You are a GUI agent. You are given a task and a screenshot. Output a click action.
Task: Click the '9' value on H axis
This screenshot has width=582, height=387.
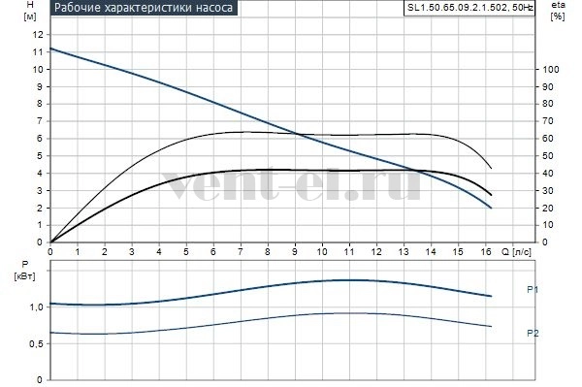coord(40,86)
